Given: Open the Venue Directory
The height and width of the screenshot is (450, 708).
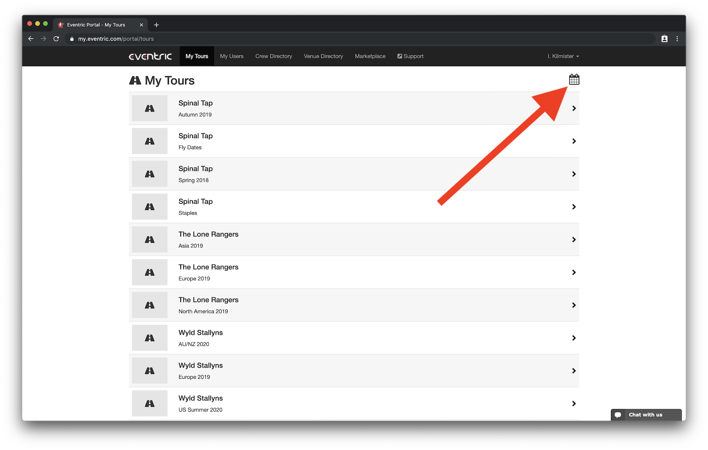Looking at the screenshot, I should click(323, 56).
